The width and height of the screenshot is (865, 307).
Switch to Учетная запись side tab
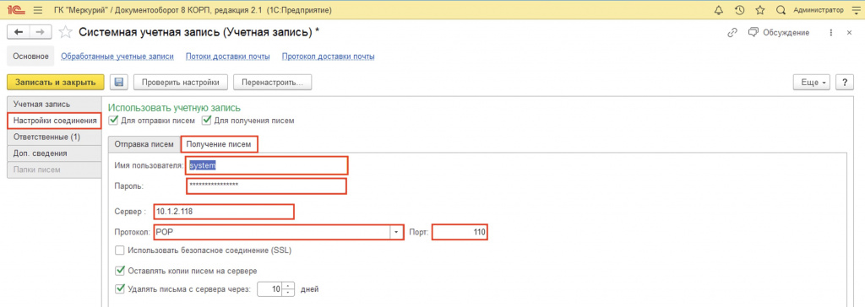point(54,104)
